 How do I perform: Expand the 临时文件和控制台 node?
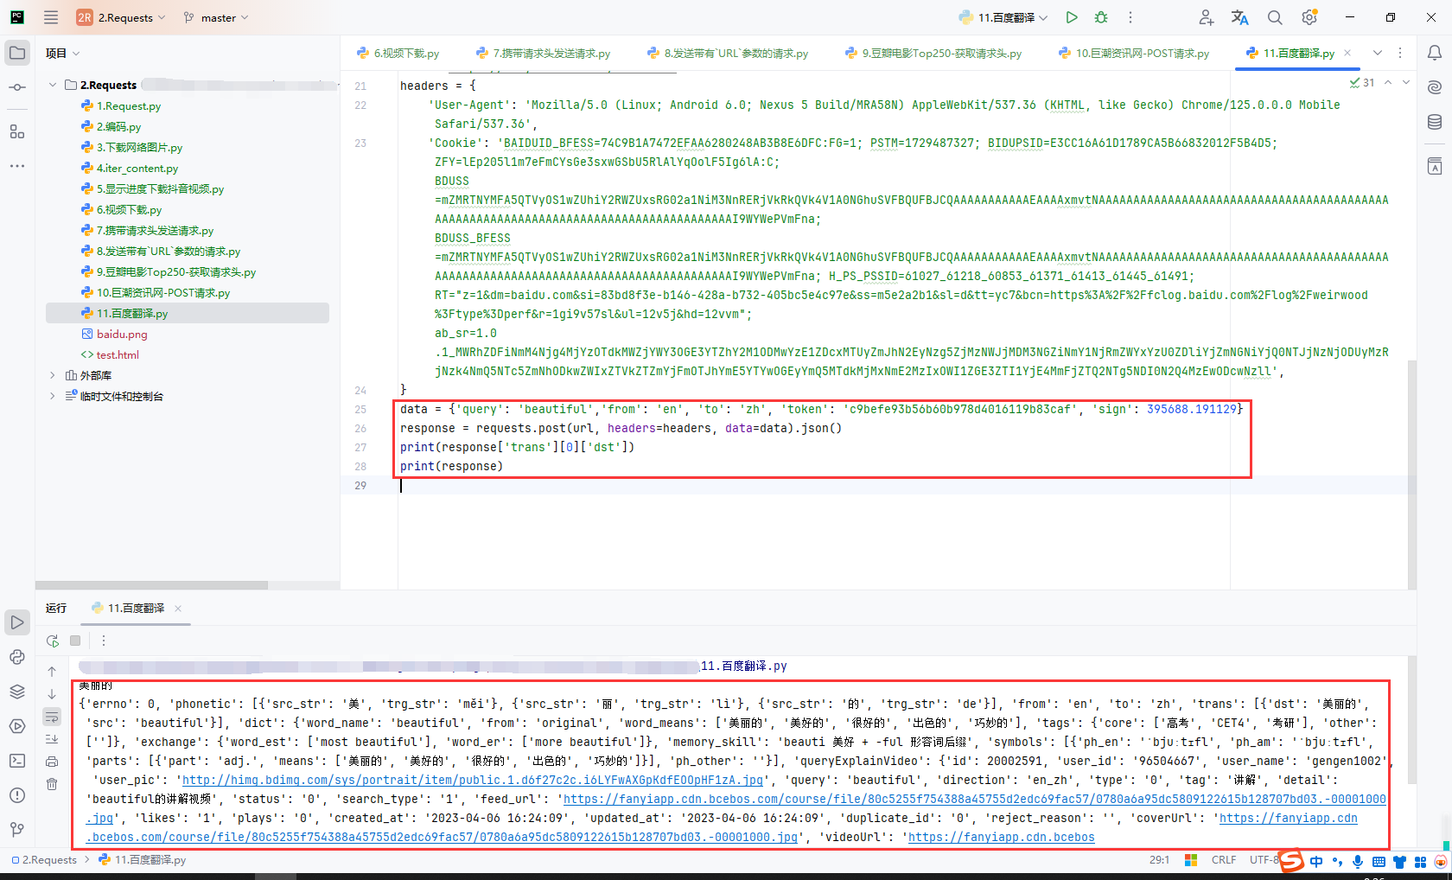click(53, 396)
